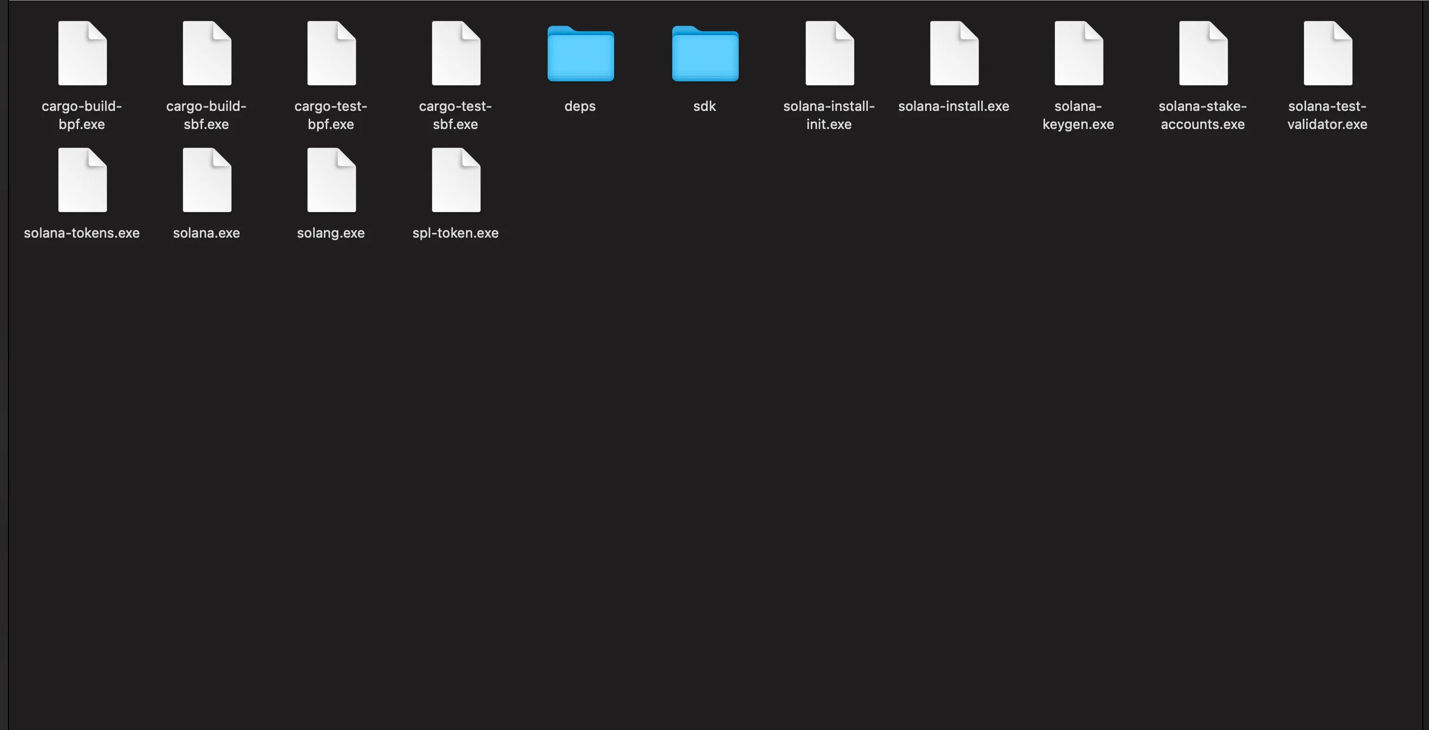
Task: Open the sdk folder
Action: point(704,54)
